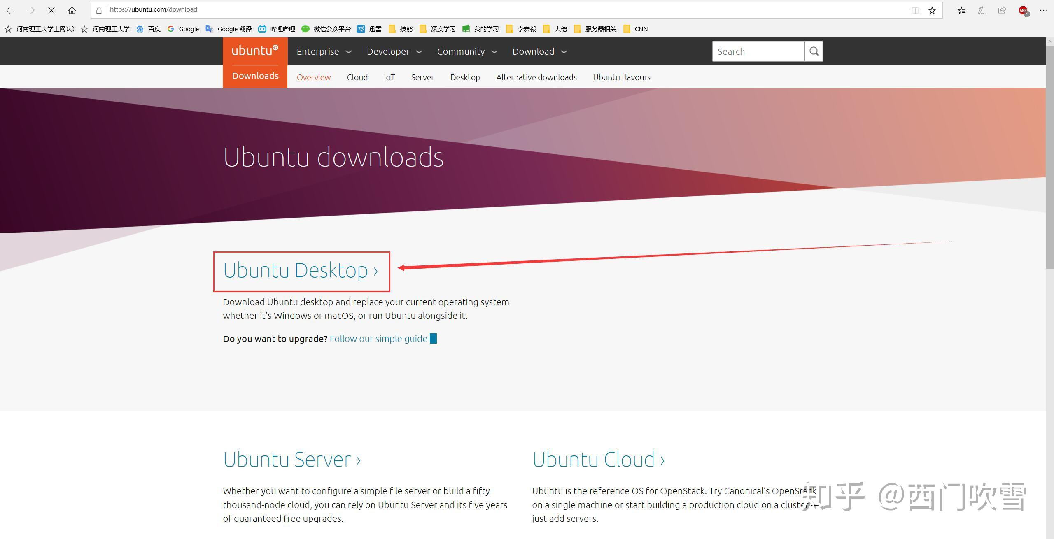Click the share icon in the toolbar
Screen dimensions: 1054x539
point(1002,10)
